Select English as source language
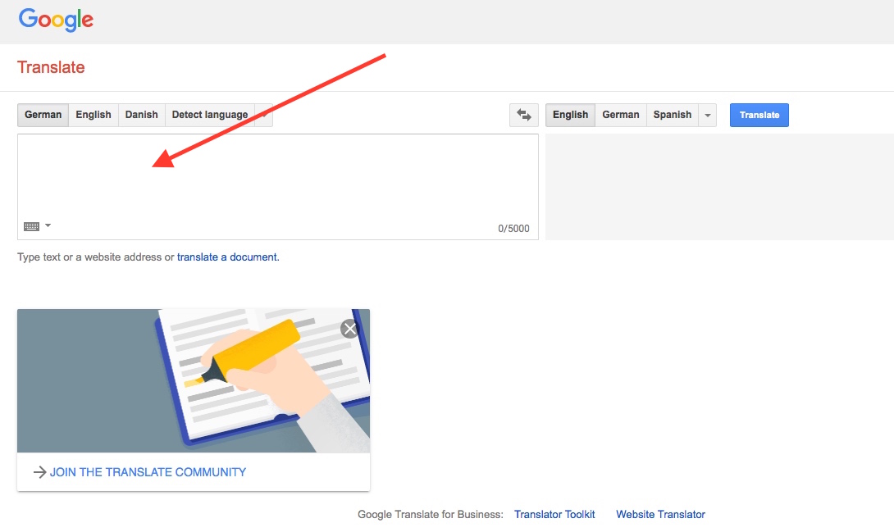The height and width of the screenshot is (532, 894). pos(94,115)
